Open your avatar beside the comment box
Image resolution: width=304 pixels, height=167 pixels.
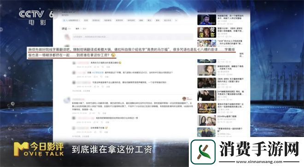[67, 37]
